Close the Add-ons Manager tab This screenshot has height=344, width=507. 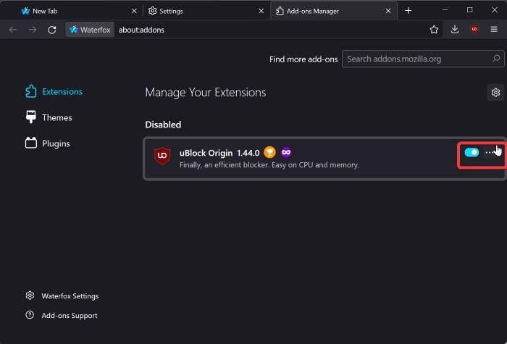click(x=388, y=11)
